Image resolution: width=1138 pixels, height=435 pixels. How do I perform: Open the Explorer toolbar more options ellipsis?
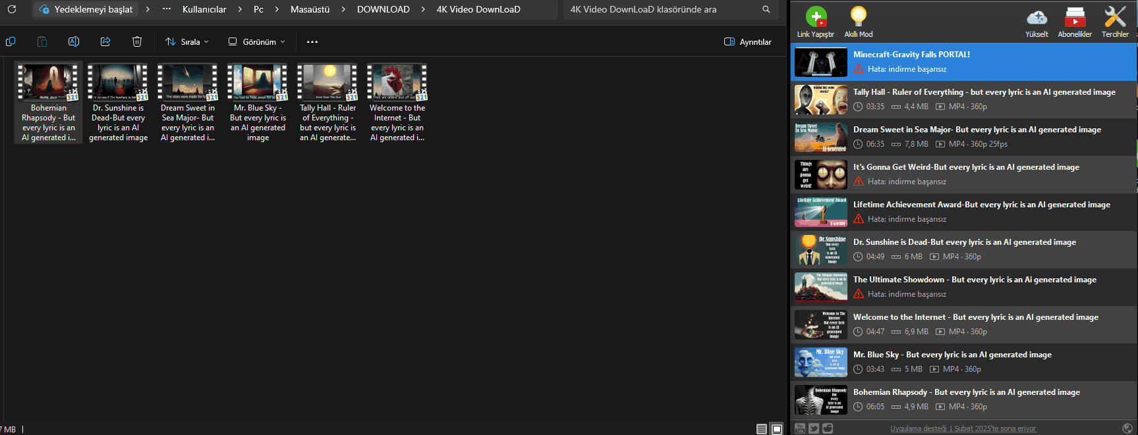[312, 41]
